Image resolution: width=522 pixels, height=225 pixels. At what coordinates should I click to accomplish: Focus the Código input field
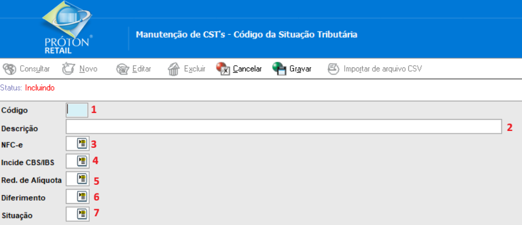(x=77, y=110)
